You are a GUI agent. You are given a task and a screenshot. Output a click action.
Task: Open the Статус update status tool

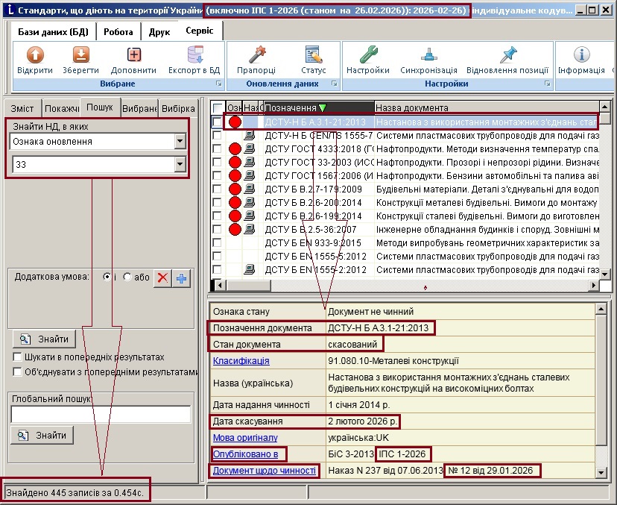coord(314,60)
